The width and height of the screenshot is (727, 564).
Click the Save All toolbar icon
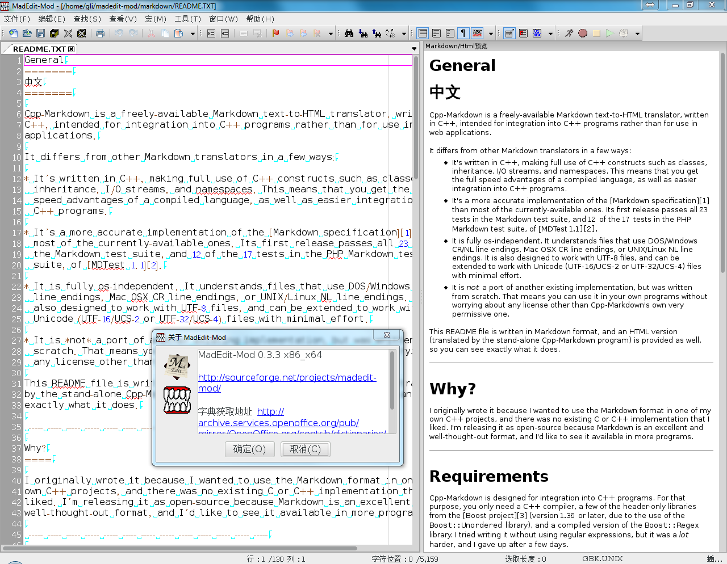pyautogui.click(x=54, y=33)
